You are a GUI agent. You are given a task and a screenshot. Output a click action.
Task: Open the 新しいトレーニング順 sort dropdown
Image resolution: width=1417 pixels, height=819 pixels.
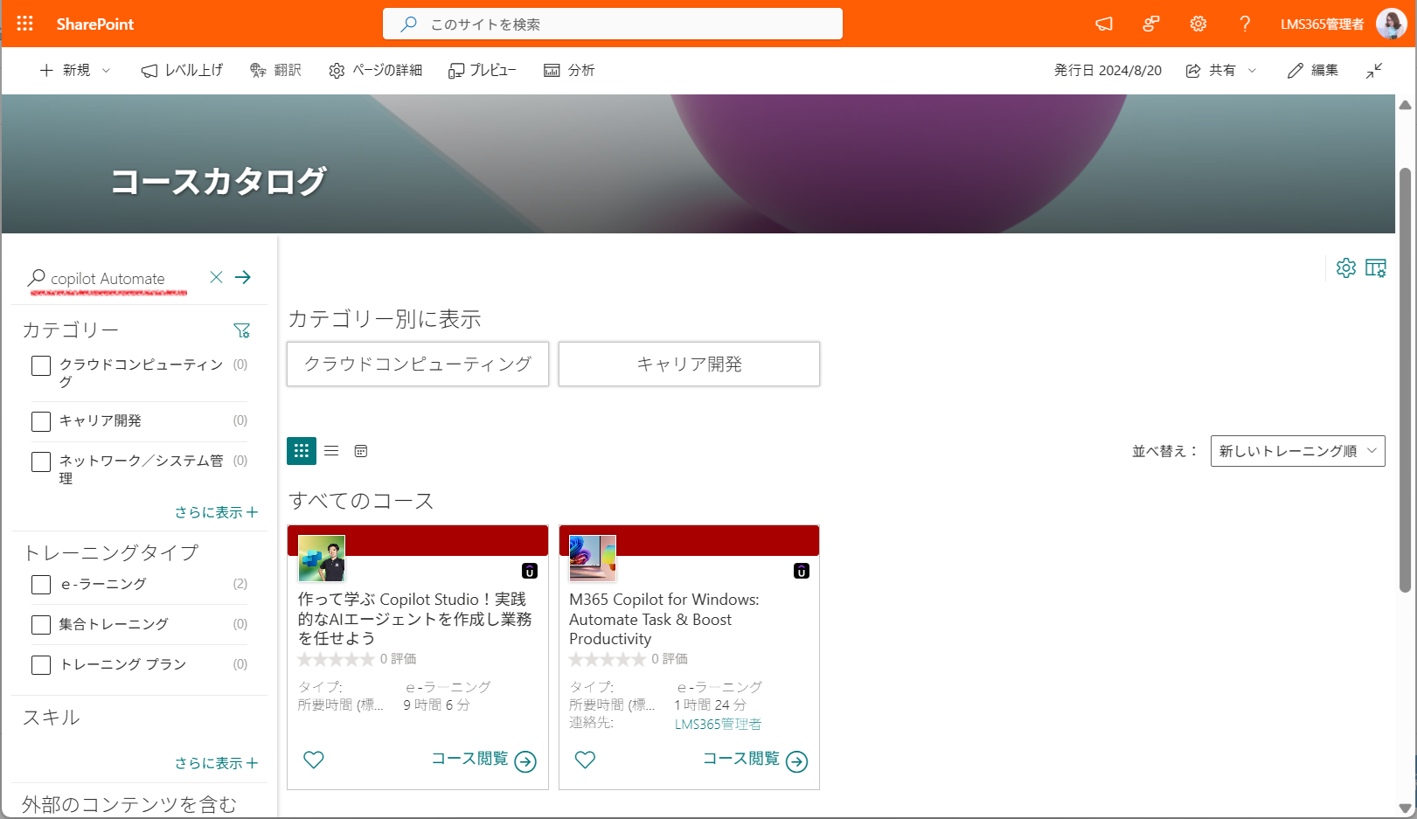pos(1297,451)
